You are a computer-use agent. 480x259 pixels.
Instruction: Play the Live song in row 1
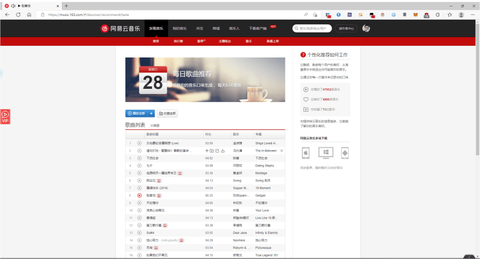pyautogui.click(x=139, y=143)
